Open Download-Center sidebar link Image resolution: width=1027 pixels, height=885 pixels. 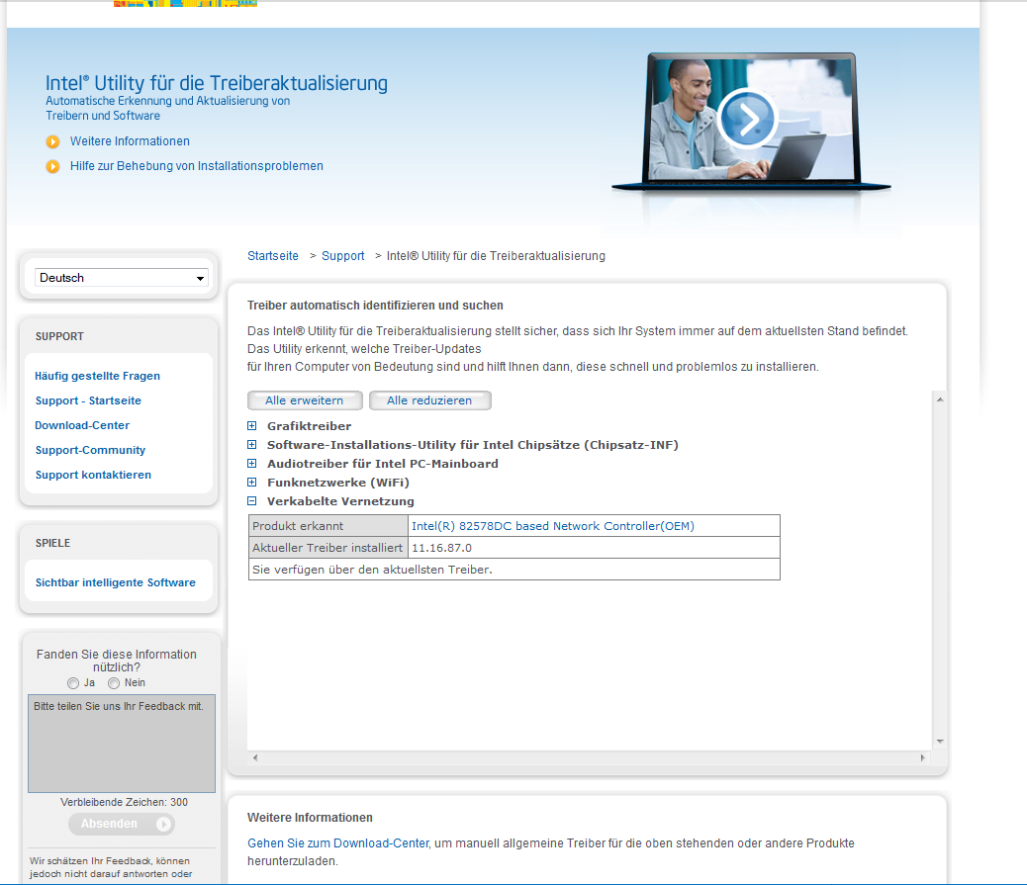[82, 425]
